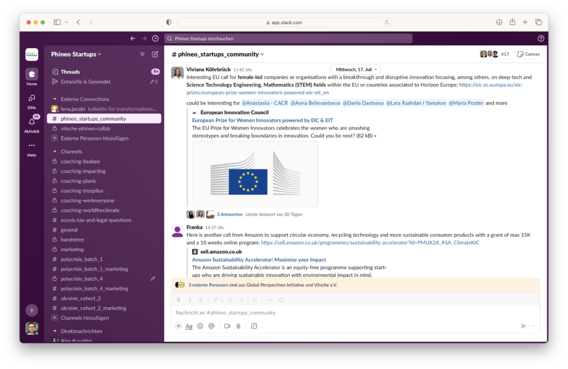The height and width of the screenshot is (369, 568).
Task: Insert inline code in composer toolbar
Action: point(270,300)
